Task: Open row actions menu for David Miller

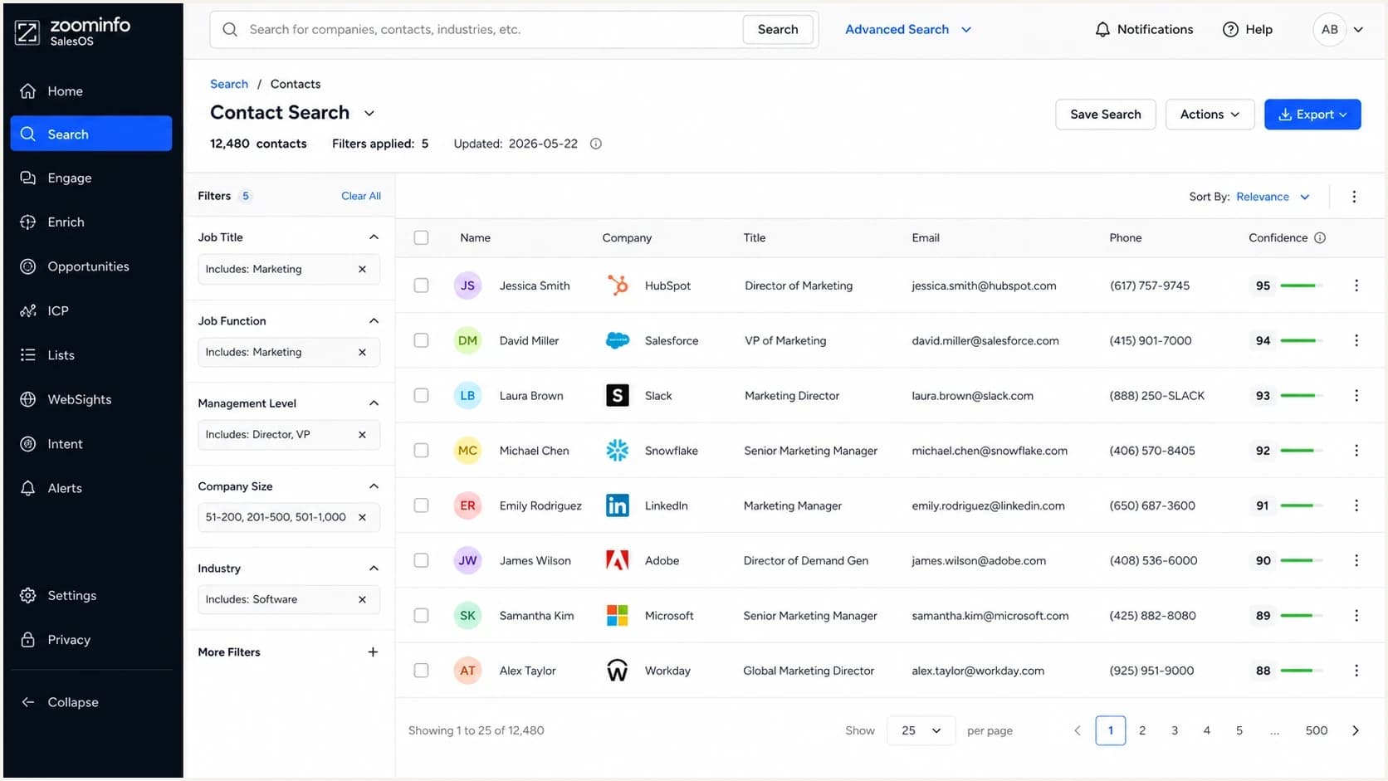Action: click(1356, 340)
